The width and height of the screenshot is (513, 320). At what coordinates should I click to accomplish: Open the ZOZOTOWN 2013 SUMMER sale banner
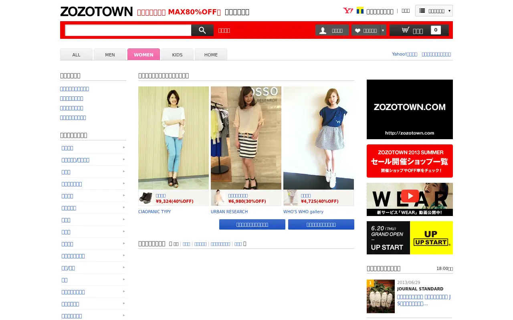point(410,161)
